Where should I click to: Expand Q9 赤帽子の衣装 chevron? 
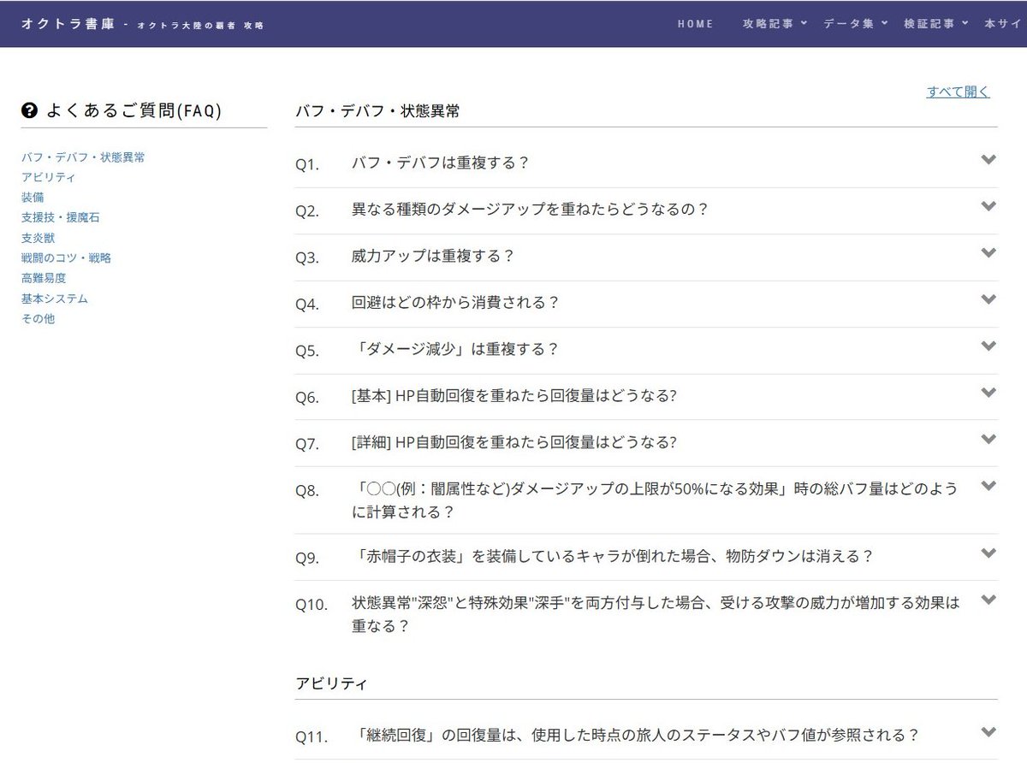coord(988,553)
